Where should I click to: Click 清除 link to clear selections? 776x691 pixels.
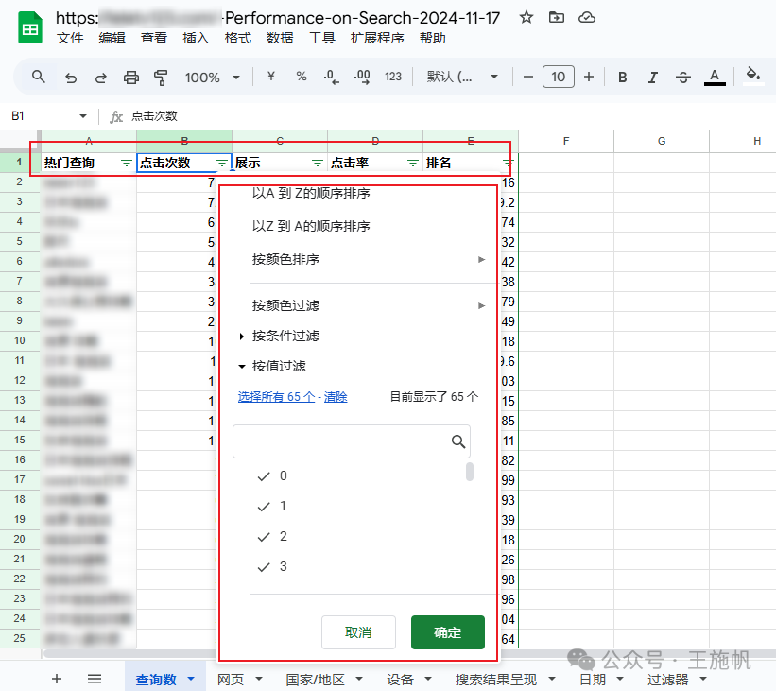[x=336, y=397]
